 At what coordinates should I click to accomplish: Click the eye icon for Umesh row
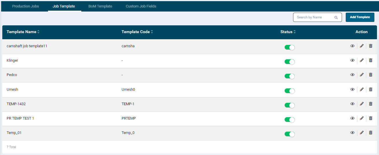point(352,89)
